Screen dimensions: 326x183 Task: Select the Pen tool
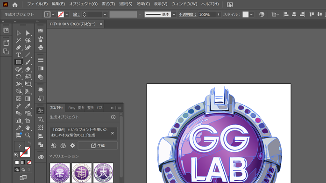(x=19, y=47)
